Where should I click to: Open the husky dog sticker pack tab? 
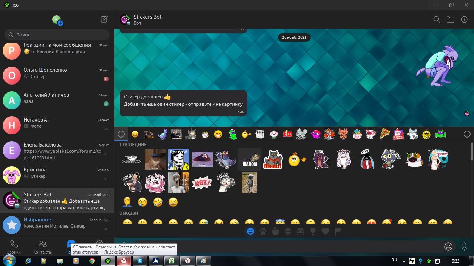(x=413, y=134)
